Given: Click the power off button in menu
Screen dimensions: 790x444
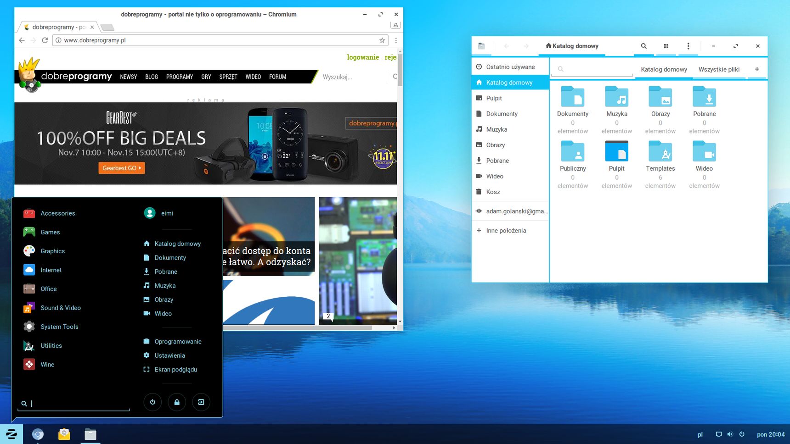Looking at the screenshot, I should coord(152,402).
